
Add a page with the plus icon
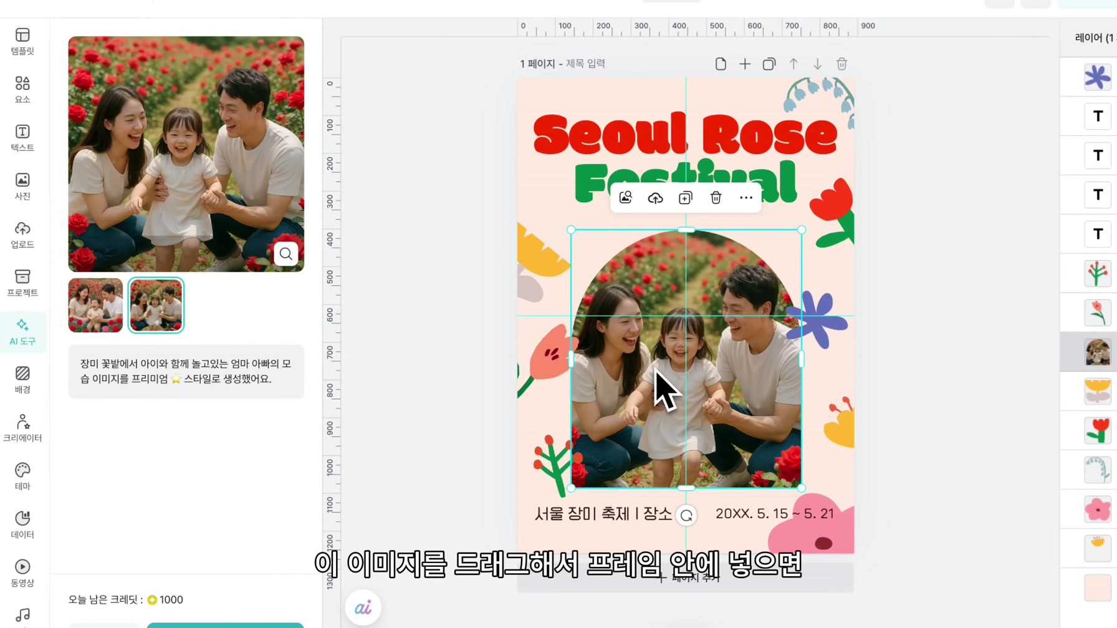coord(745,64)
